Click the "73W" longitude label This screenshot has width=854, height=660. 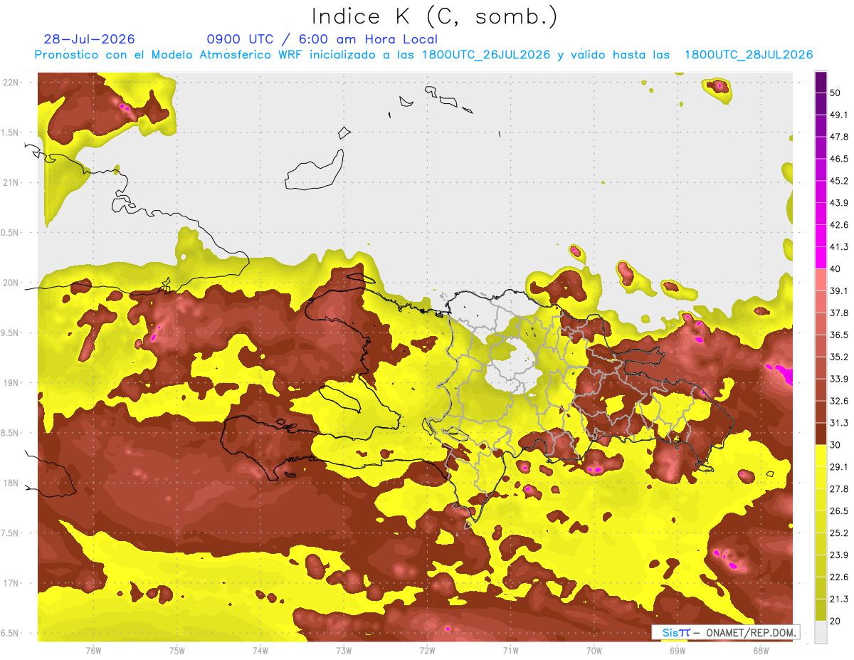point(344,650)
